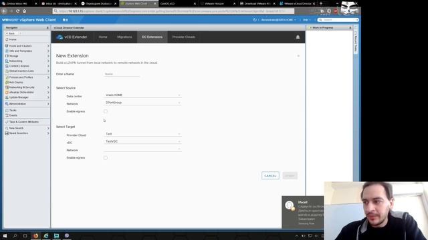Click the Events icon in Navigator
The image size is (428, 240).
click(x=7, y=115)
